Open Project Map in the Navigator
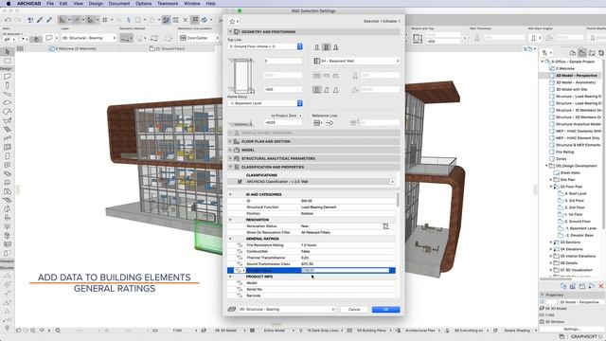Viewport: 606px width, 341px height. [x=573, y=53]
